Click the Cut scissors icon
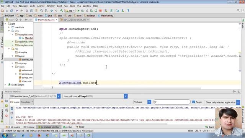 click(27, 11)
